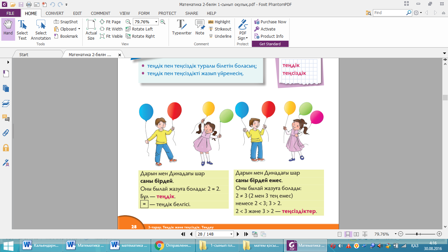Go to the next page
Image resolution: width=448 pixels, height=252 pixels.
(x=239, y=234)
